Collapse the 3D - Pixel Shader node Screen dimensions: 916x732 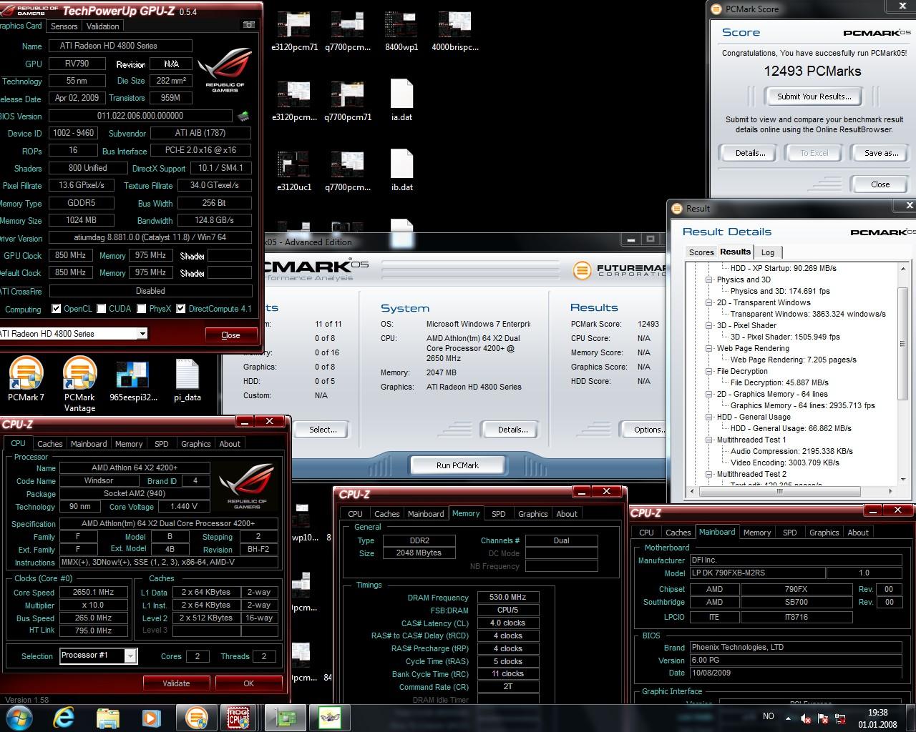pyautogui.click(x=709, y=325)
